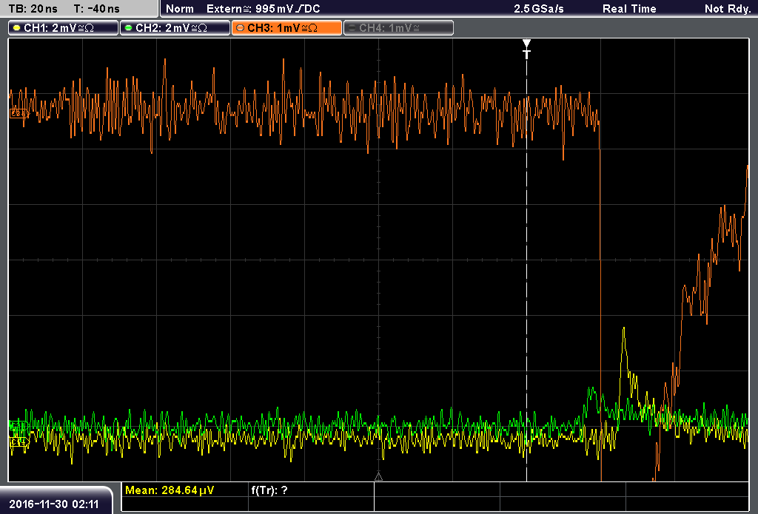Select the CH2 2 mV channel label

(175, 28)
